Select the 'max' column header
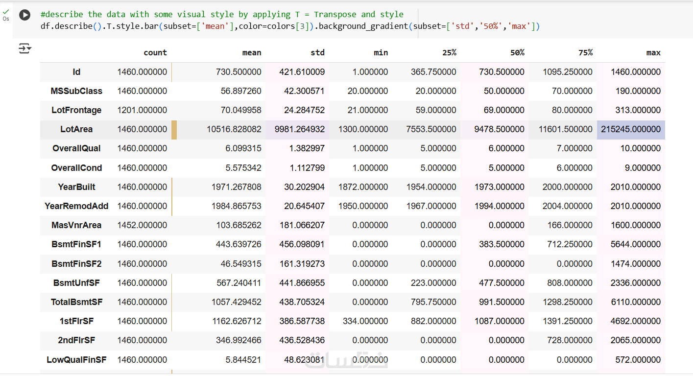The height and width of the screenshot is (376, 693). point(653,52)
